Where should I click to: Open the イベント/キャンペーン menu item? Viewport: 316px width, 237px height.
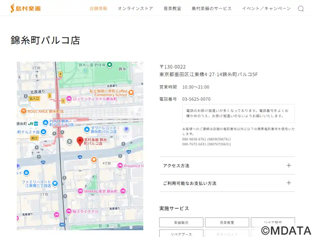(x=266, y=8)
